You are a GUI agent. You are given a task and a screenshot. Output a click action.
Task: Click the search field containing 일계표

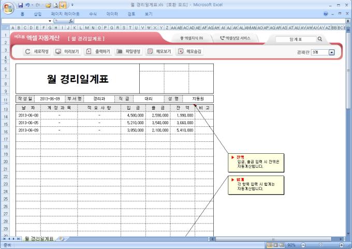click(x=296, y=39)
